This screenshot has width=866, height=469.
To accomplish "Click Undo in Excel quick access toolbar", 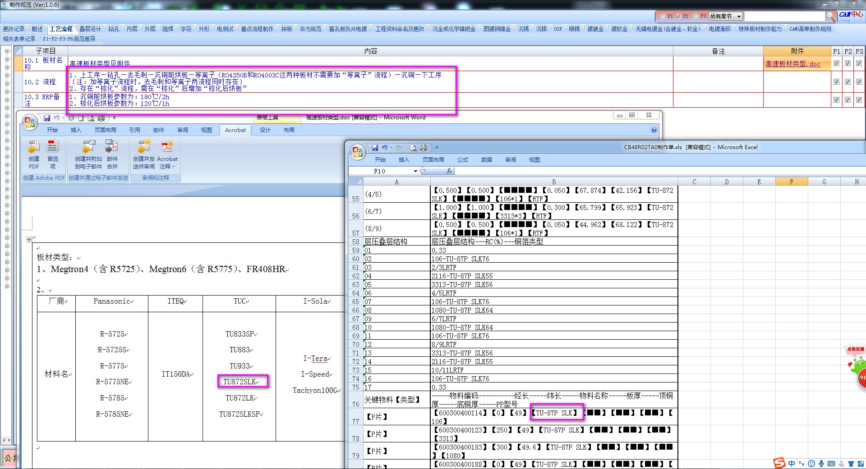I will click(384, 148).
